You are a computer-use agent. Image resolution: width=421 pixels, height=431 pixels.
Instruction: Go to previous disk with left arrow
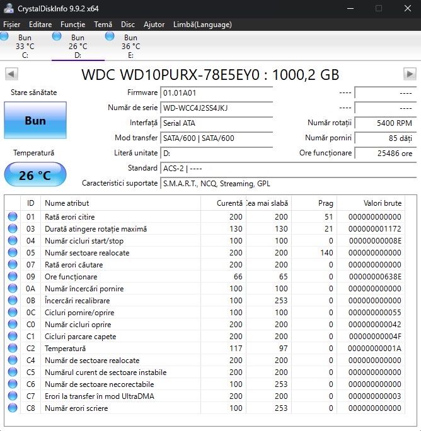click(x=11, y=74)
